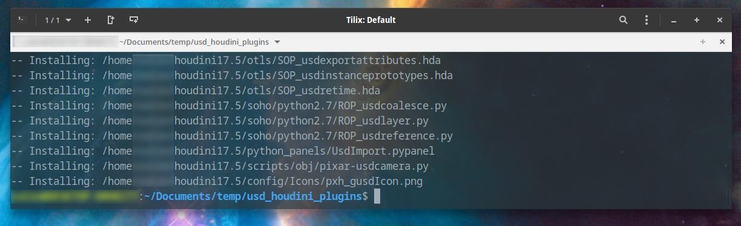Minimize the Tilix window

click(674, 20)
